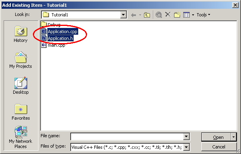The width and height of the screenshot is (241, 154).
Task: Go up one folder level
Action: [147, 15]
